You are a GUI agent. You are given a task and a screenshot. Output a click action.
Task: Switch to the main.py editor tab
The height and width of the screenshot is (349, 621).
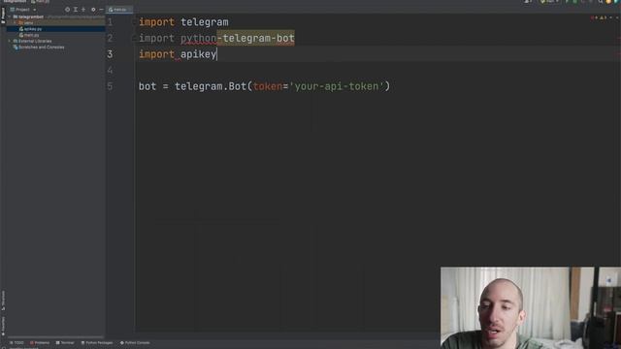pyautogui.click(x=118, y=9)
